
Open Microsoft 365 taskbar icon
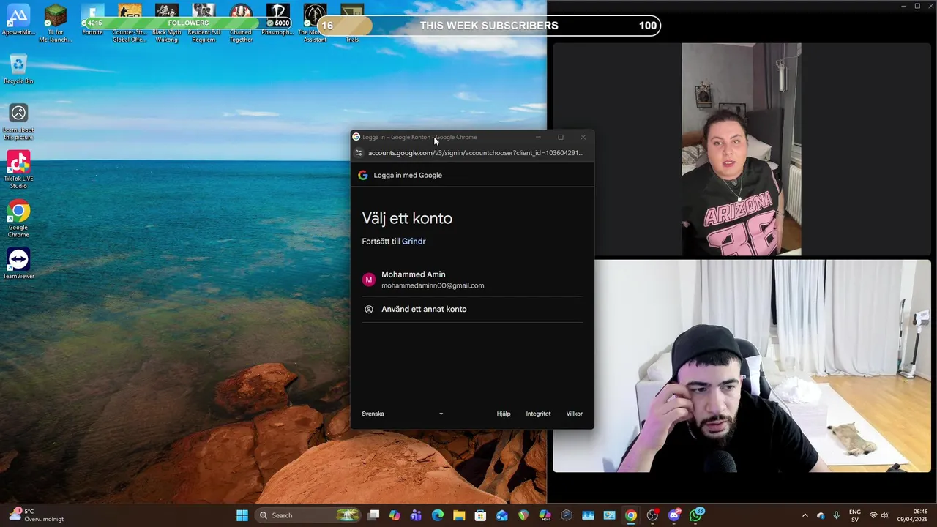tap(545, 515)
